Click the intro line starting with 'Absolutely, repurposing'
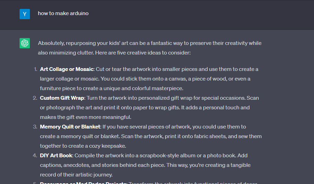The width and height of the screenshot is (314, 184). [x=150, y=43]
